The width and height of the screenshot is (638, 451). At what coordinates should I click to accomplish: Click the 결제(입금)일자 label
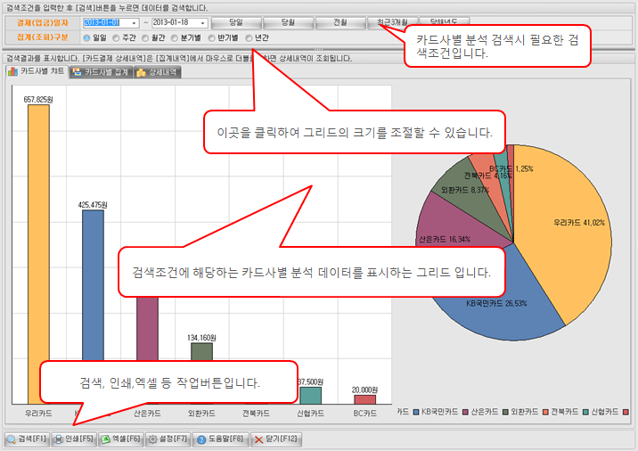(42, 23)
